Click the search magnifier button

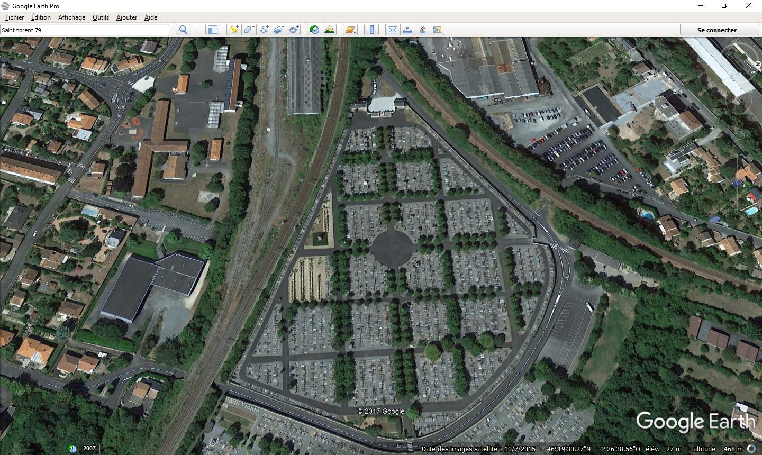tap(183, 30)
